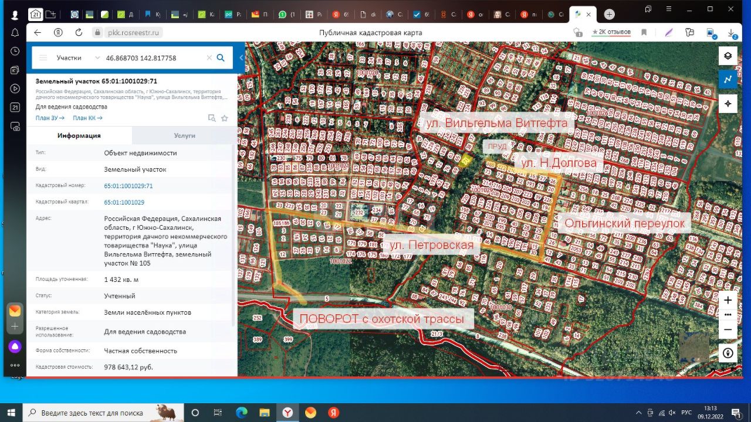Image resolution: width=751 pixels, height=422 pixels.
Task: Open the map layers panel
Action: coord(728,56)
